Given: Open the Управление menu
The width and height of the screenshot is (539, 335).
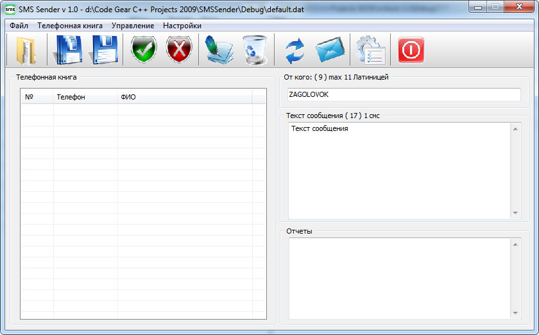Looking at the screenshot, I should pos(133,26).
